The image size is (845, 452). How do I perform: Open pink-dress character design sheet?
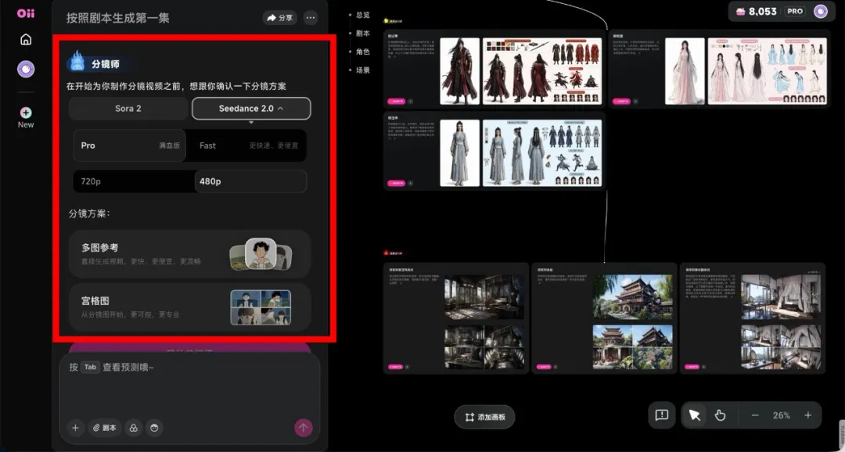(x=768, y=70)
